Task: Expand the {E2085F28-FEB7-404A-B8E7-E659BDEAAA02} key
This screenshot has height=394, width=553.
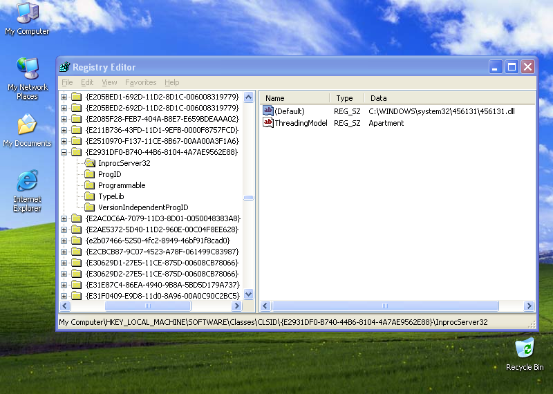Action: (64, 119)
